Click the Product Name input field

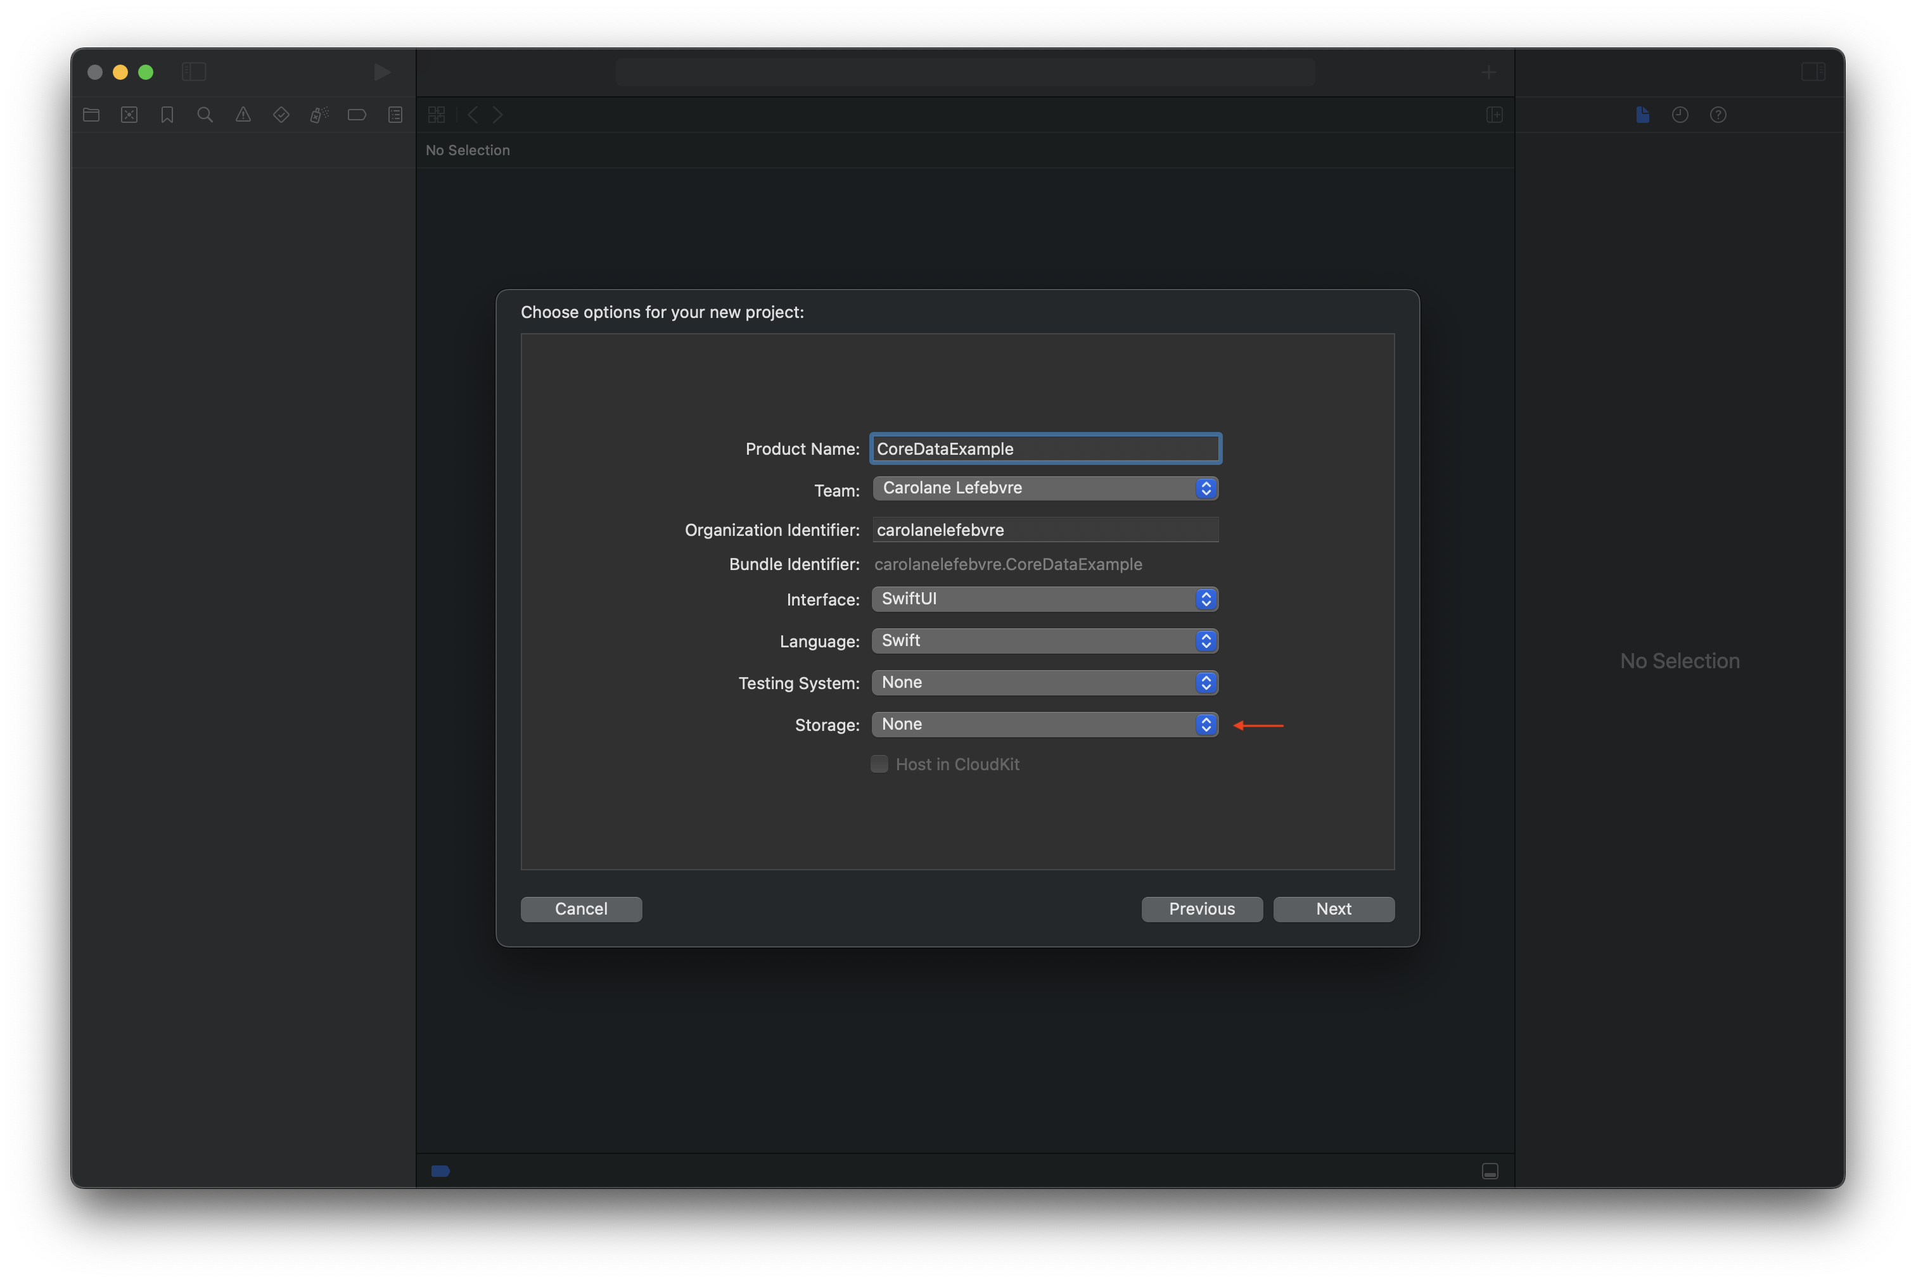click(x=1045, y=448)
